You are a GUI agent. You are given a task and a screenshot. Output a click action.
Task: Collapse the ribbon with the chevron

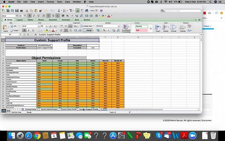[195, 20]
